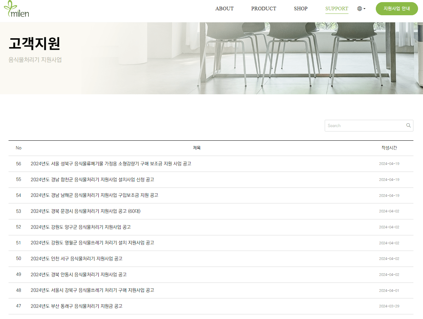Select the SUPPORT tab
Screen dimensions: 423x319
coord(336,9)
